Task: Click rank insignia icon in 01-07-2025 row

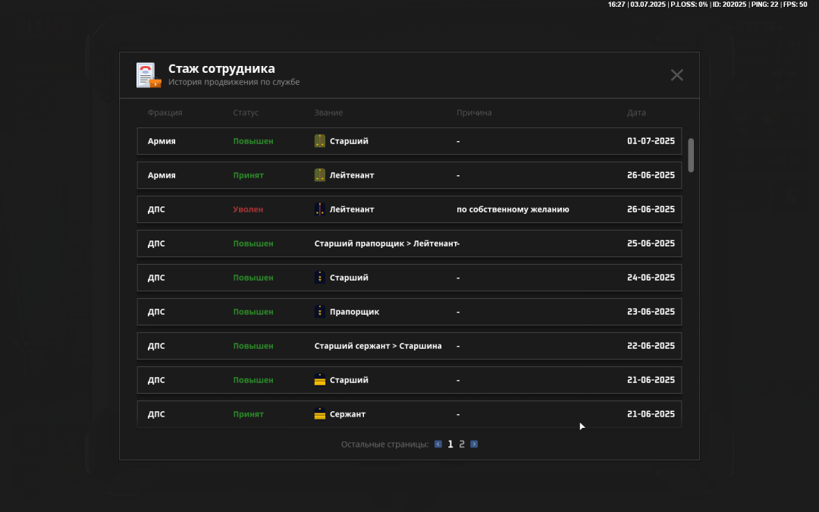Action: [x=320, y=141]
